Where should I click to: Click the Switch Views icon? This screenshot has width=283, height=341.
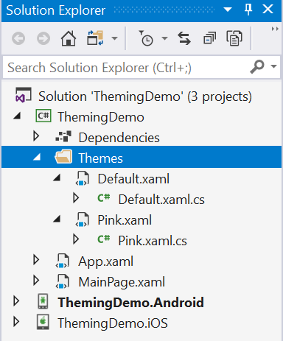(x=95, y=38)
